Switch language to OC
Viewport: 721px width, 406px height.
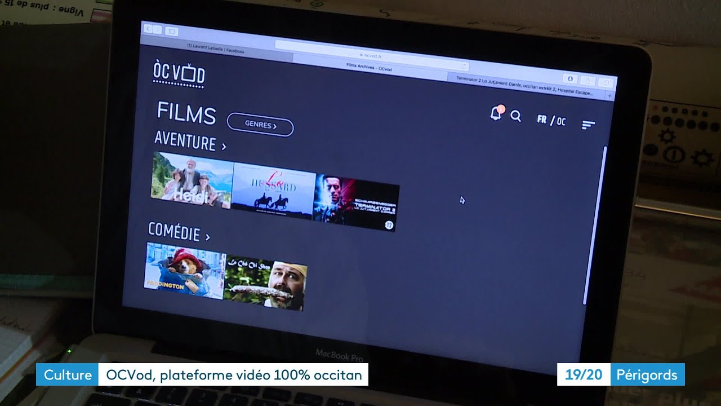(561, 121)
